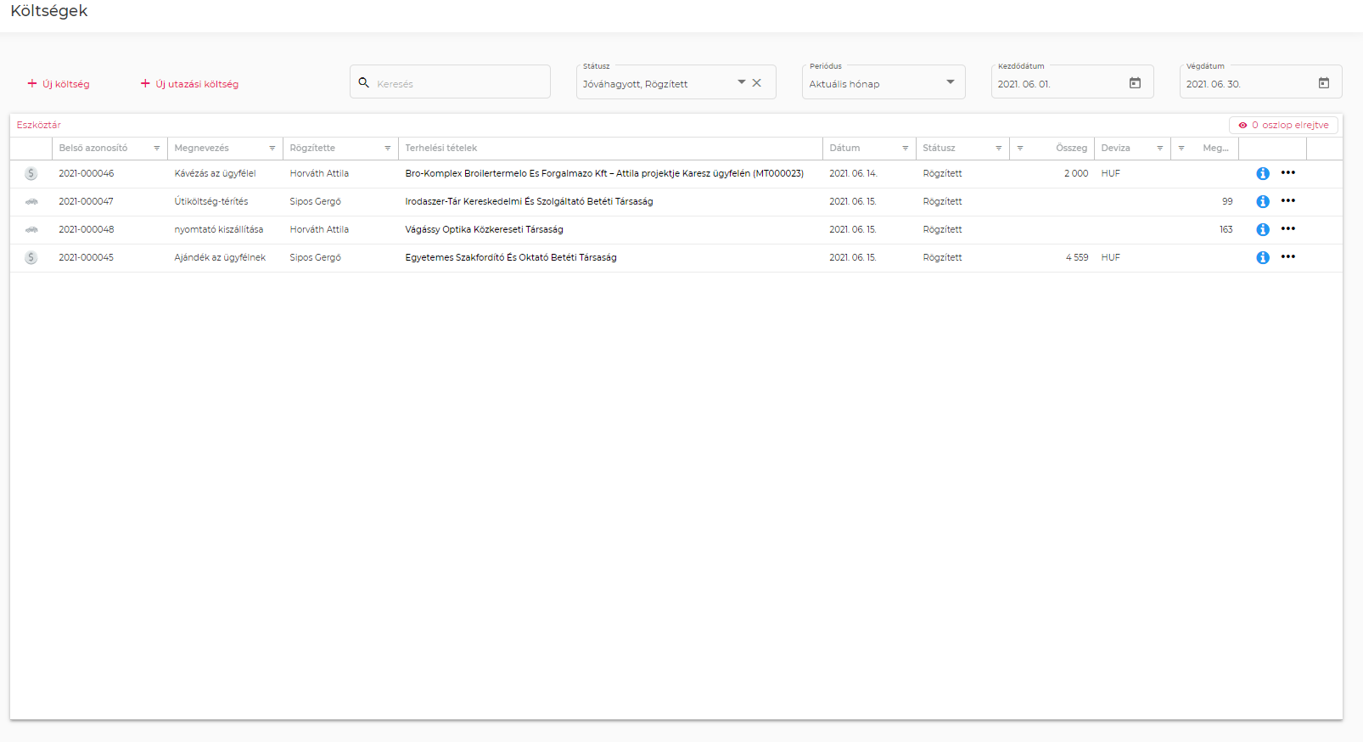The image size is (1363, 742).
Task: Open filter menu for Rögzítette column
Action: 388,149
